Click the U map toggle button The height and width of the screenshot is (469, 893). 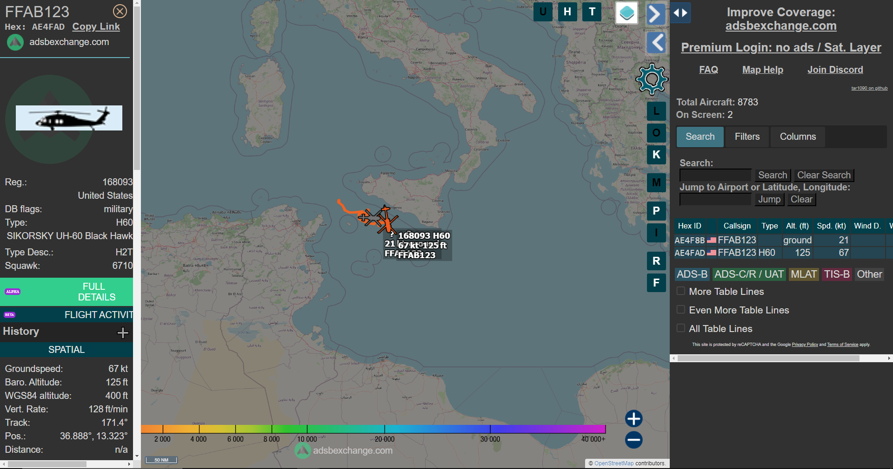coord(543,12)
